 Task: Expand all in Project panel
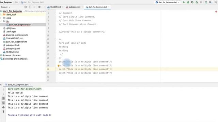pyautogui.click(x=30, y=7)
